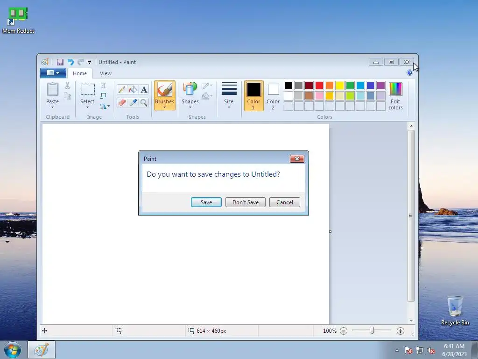Image resolution: width=478 pixels, height=359 pixels.
Task: Click the vertical scrollbar up arrow
Action: point(411,126)
